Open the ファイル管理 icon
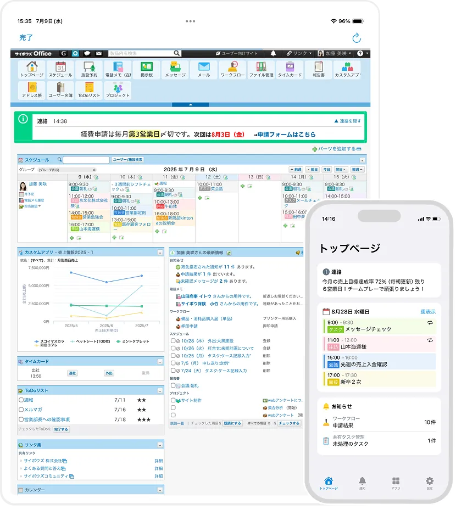This screenshot has height=510, width=456. coord(261,69)
